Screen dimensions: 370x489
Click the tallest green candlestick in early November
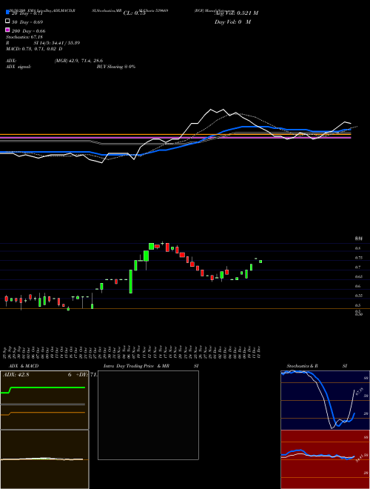(x=131, y=282)
